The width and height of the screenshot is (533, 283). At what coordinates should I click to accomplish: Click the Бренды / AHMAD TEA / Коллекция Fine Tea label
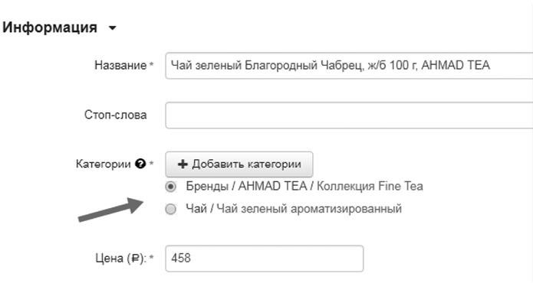pos(304,187)
